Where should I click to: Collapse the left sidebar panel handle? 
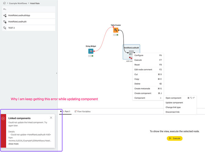pyautogui.click(x=56, y=73)
